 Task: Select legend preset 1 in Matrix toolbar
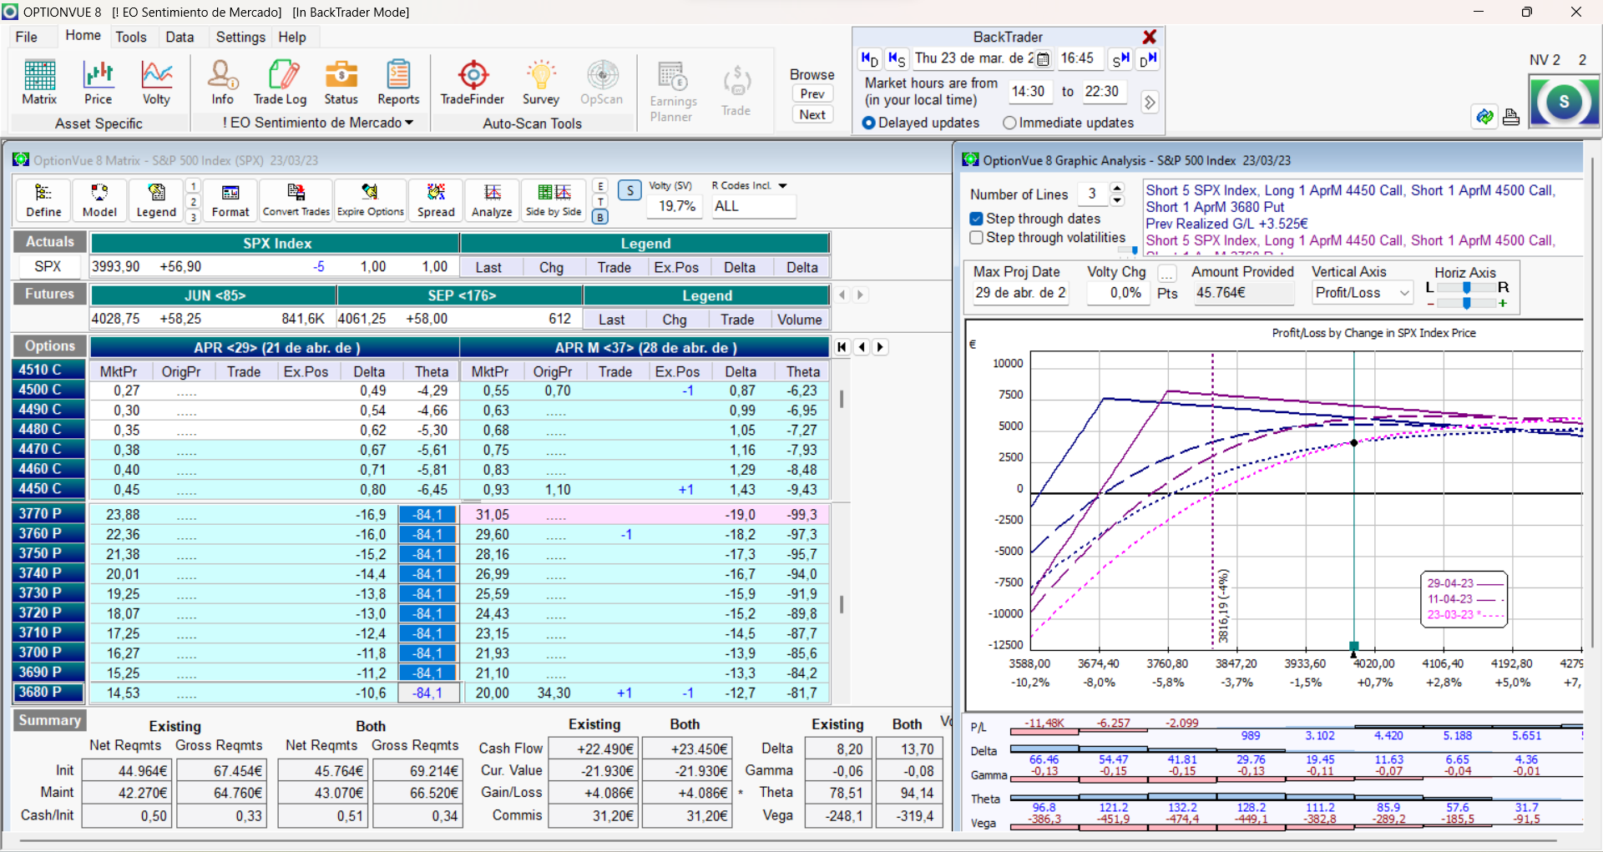click(193, 186)
